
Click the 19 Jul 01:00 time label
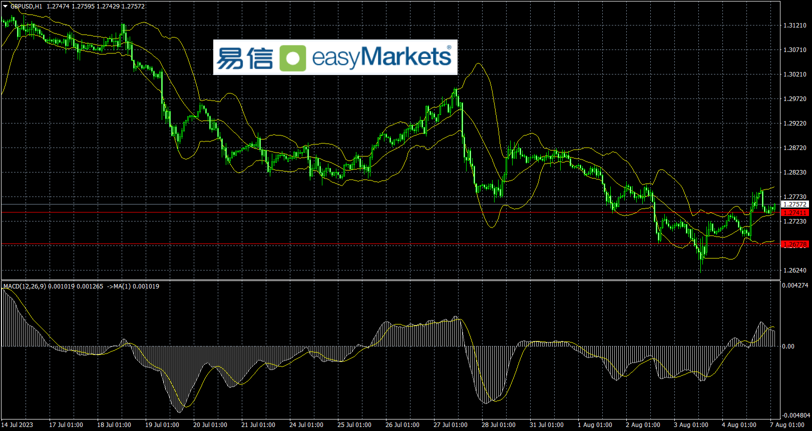pyautogui.click(x=162, y=425)
